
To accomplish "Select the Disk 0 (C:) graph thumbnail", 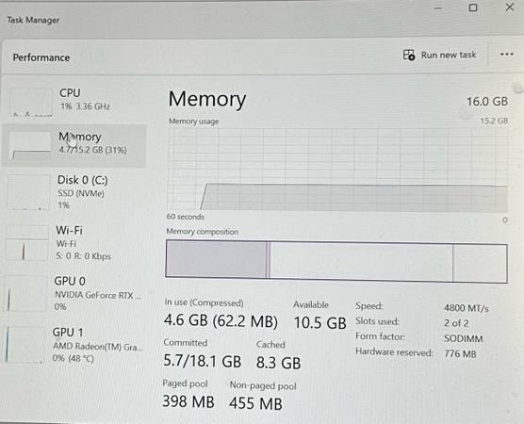I will click(28, 192).
